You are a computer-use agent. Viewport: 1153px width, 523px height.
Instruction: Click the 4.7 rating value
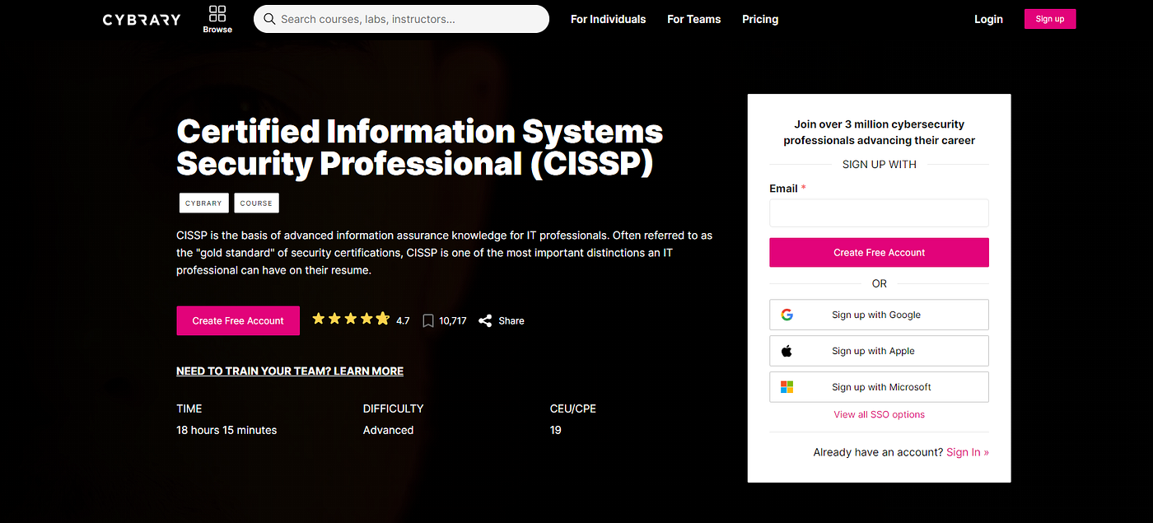(x=403, y=321)
